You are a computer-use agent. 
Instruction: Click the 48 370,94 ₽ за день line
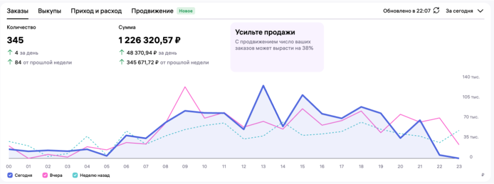click(x=148, y=53)
